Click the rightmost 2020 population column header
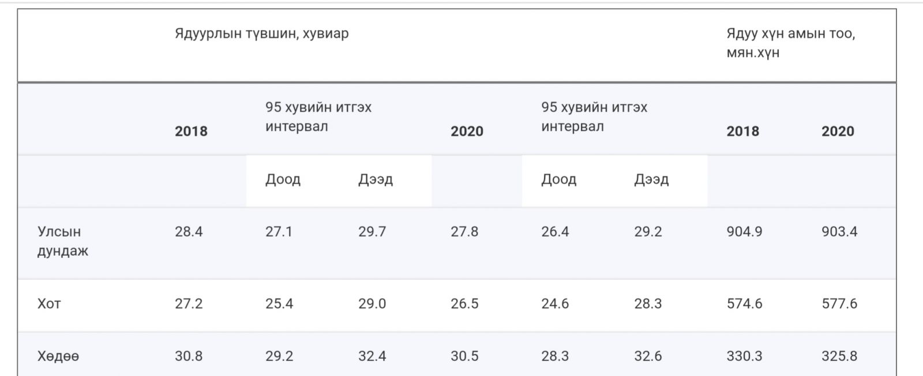The height and width of the screenshot is (376, 923). 838,131
